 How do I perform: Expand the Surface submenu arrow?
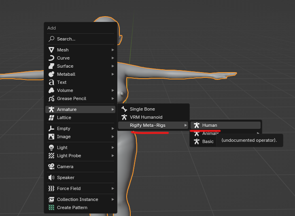tap(112, 66)
